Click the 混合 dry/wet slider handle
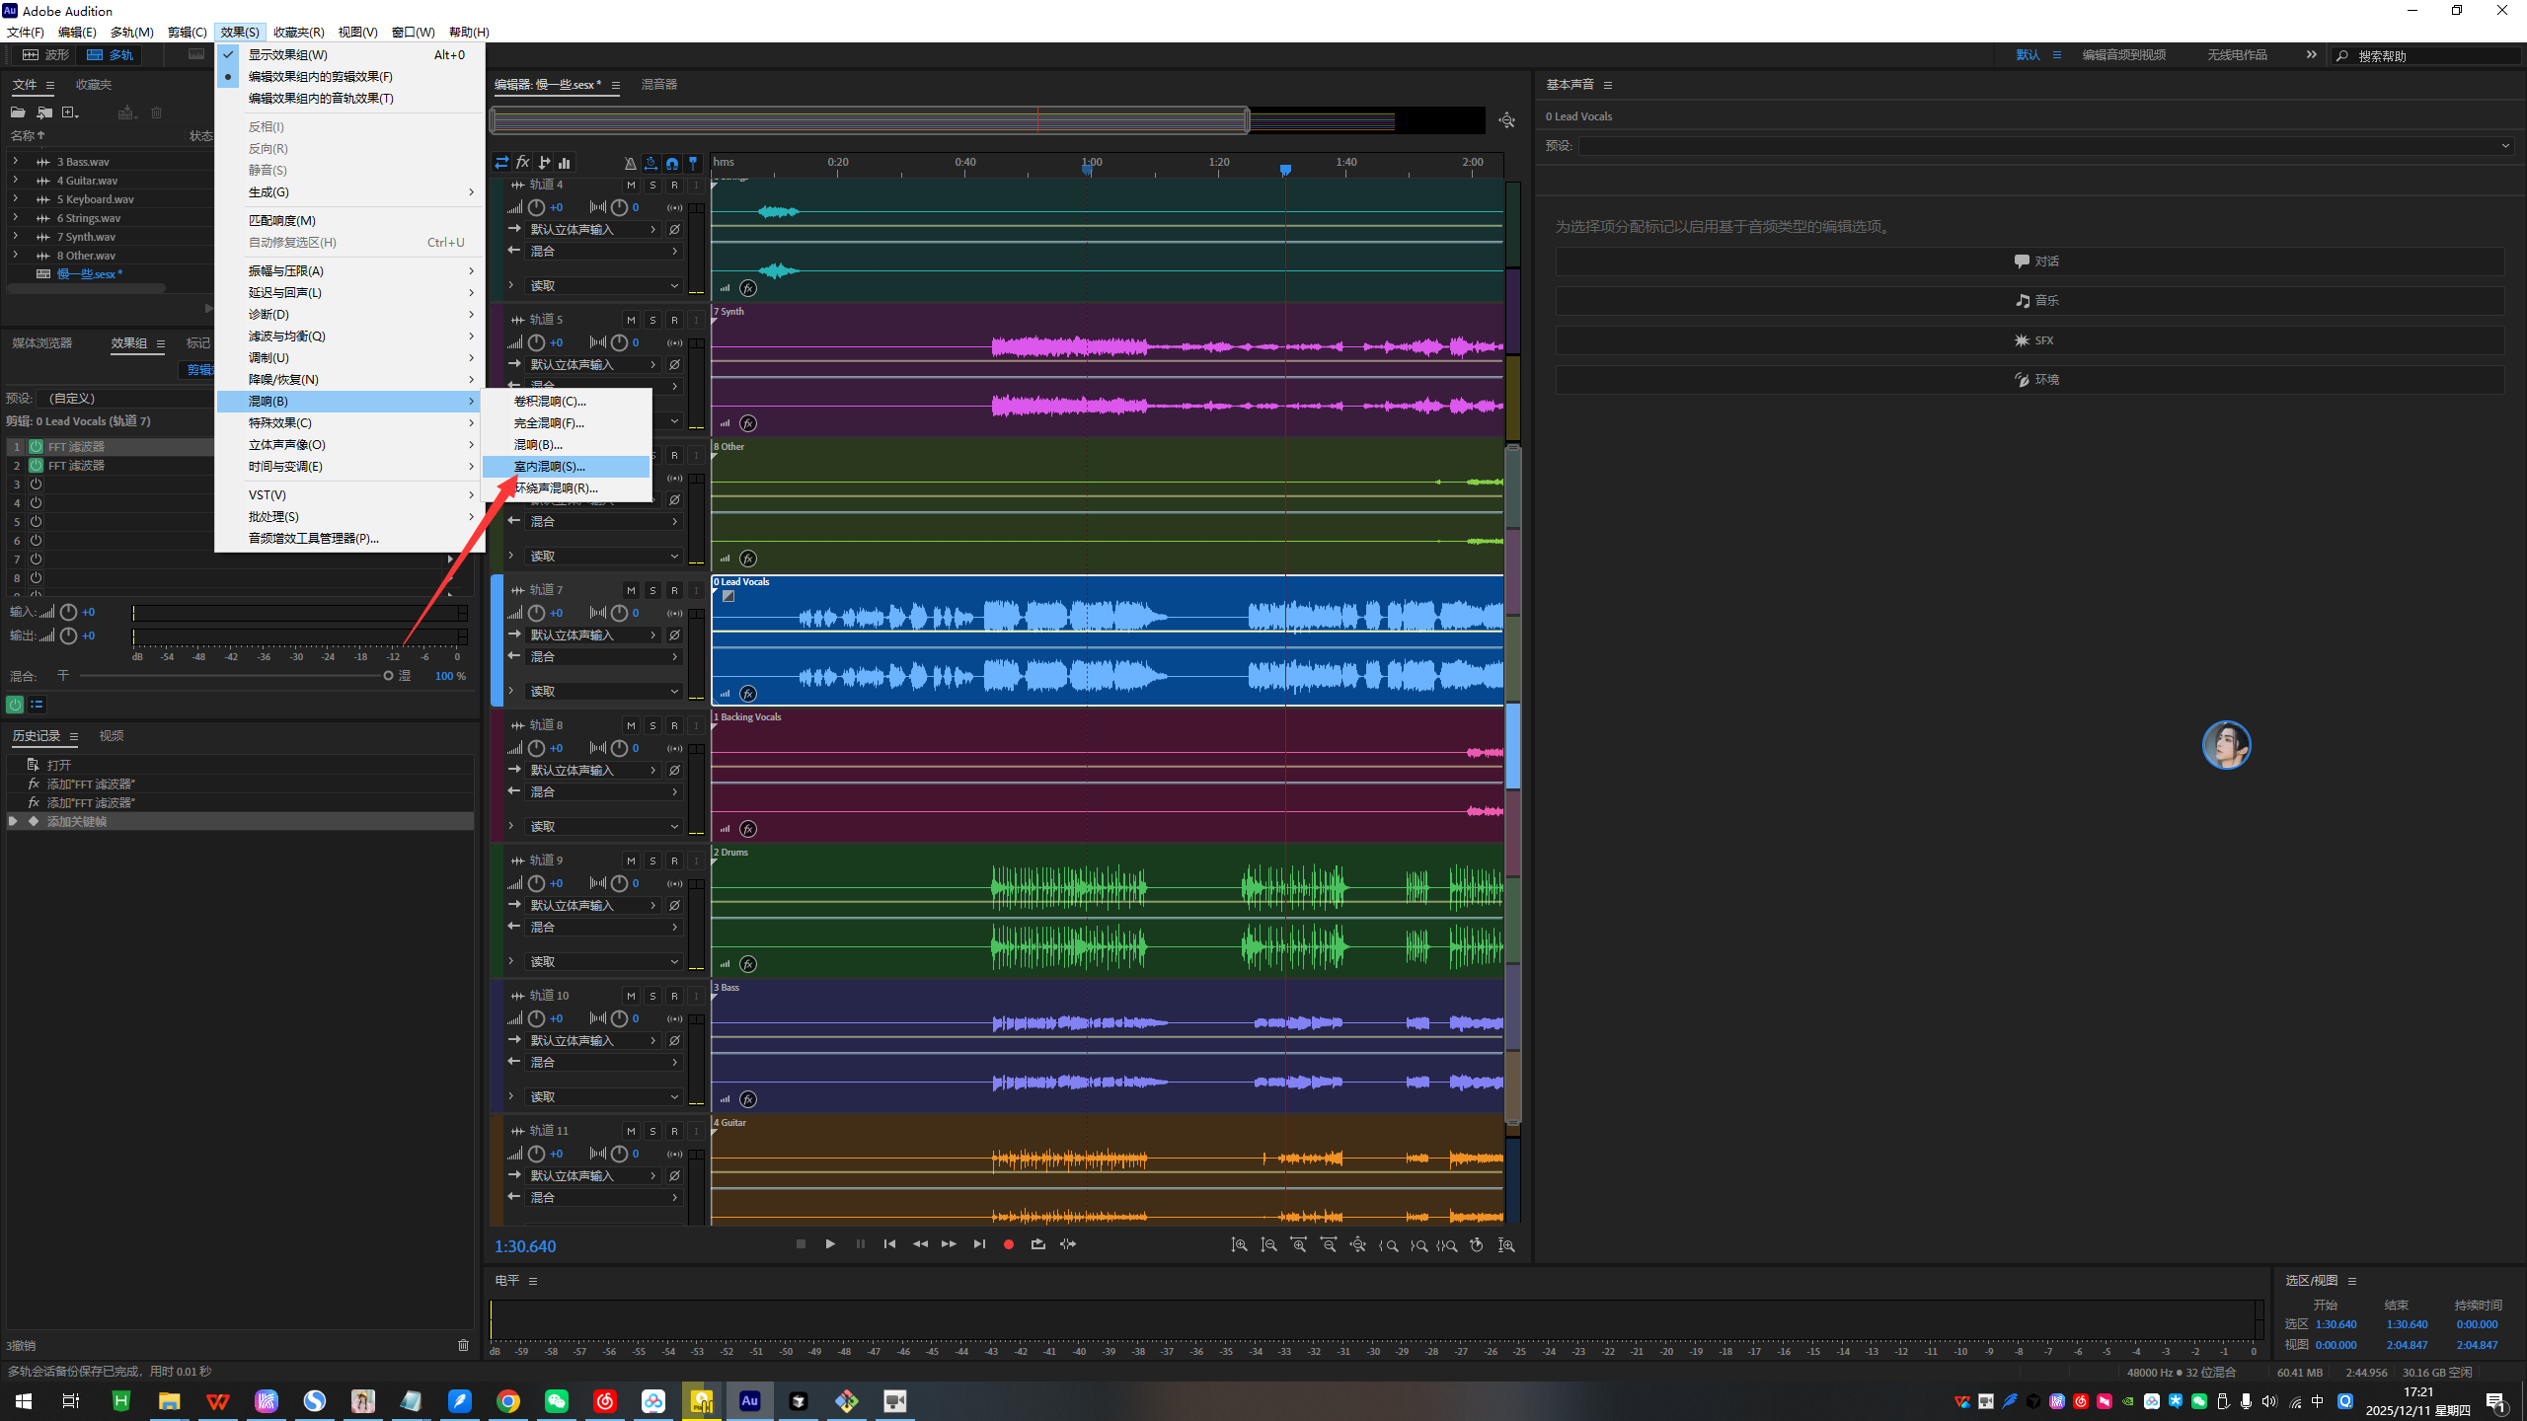The image size is (2527, 1421). pos(388,676)
